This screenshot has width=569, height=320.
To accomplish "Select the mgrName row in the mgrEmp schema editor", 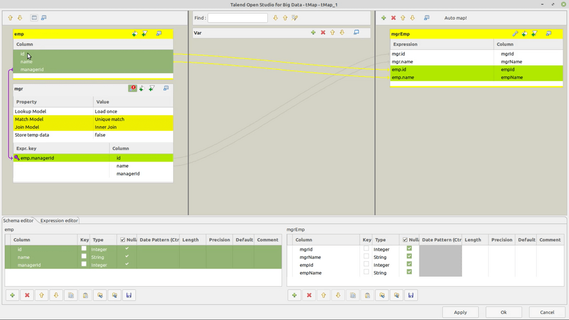I will click(x=426, y=257).
